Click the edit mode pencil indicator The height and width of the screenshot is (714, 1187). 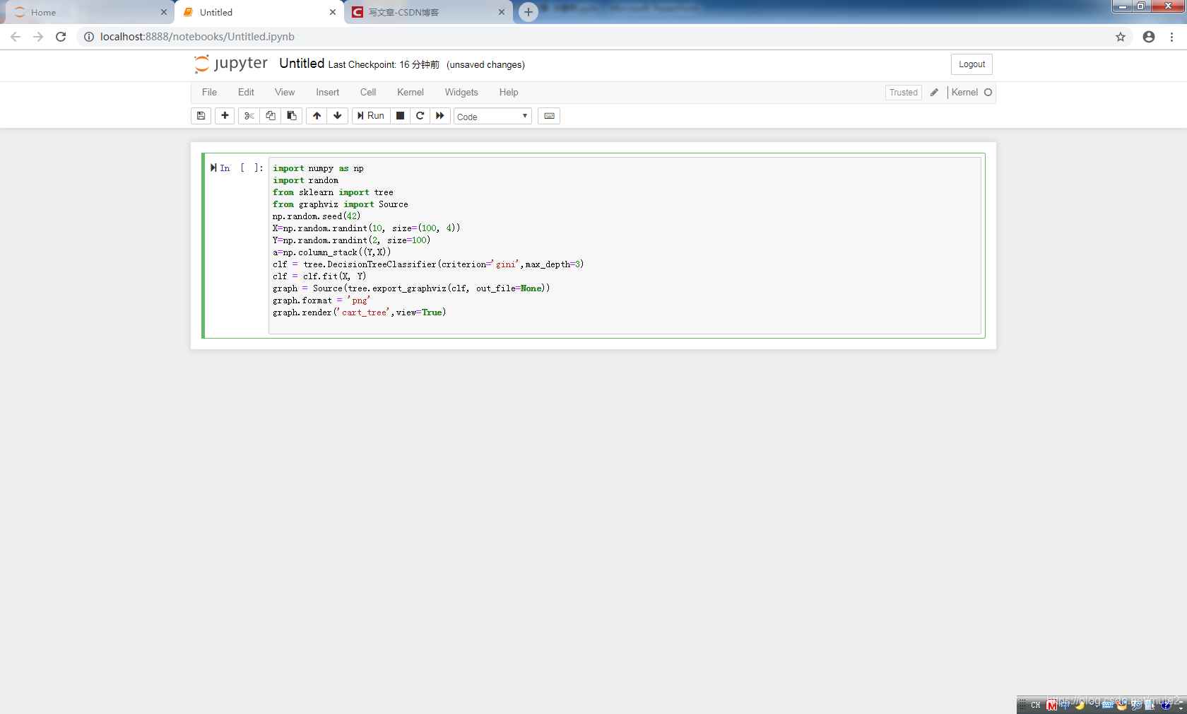click(934, 93)
